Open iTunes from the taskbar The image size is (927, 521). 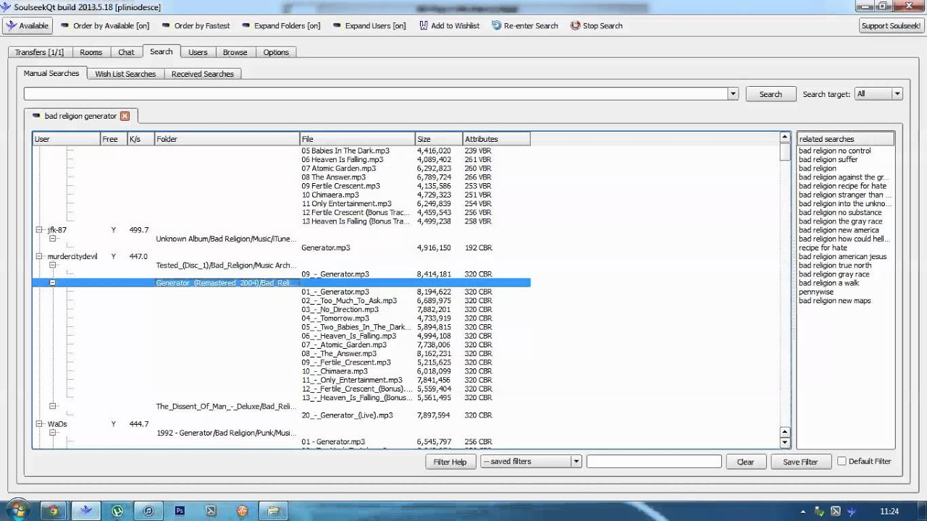pyautogui.click(x=148, y=511)
